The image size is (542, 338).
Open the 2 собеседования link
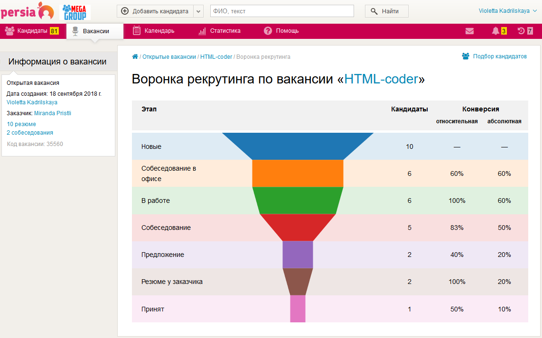click(x=30, y=133)
